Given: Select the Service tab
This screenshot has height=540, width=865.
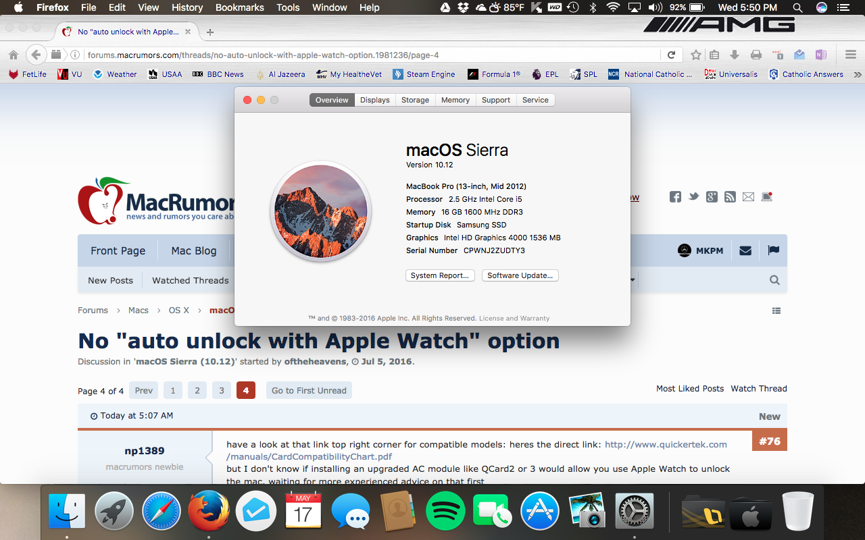Looking at the screenshot, I should (x=535, y=100).
